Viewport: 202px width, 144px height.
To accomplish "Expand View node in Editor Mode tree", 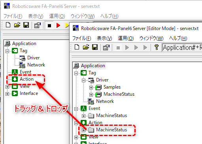I will click(76, 137).
